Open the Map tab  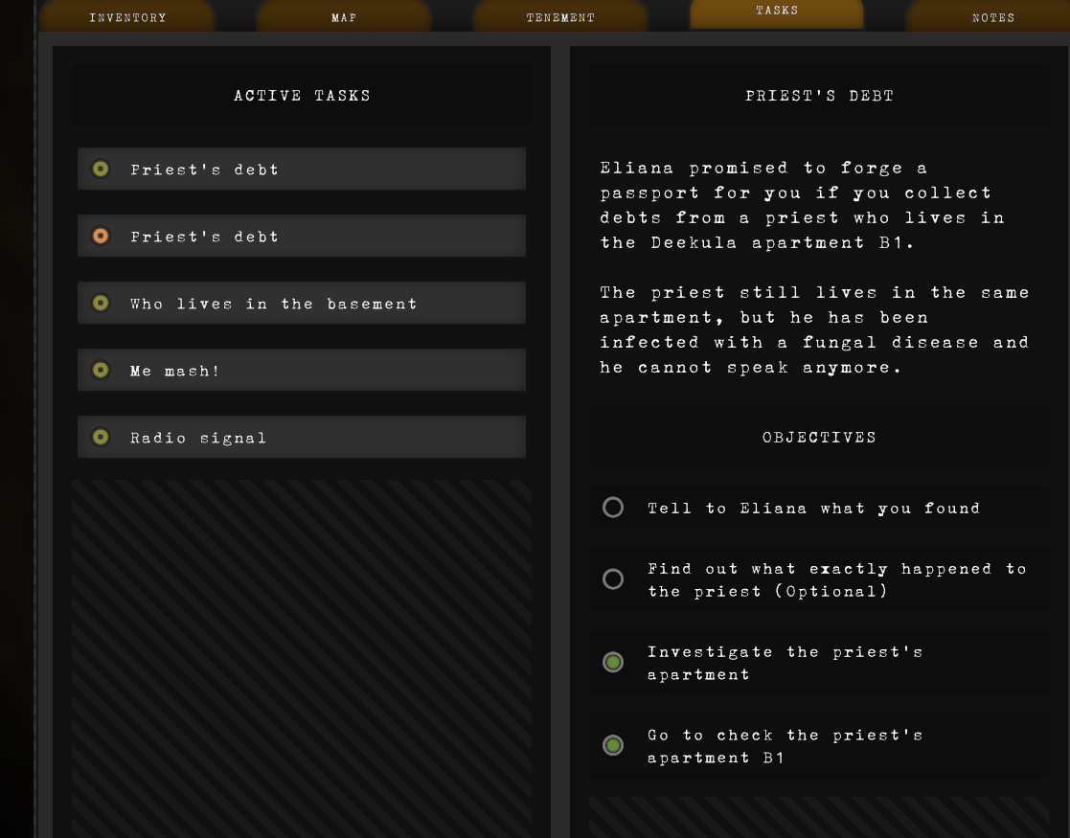coord(343,16)
